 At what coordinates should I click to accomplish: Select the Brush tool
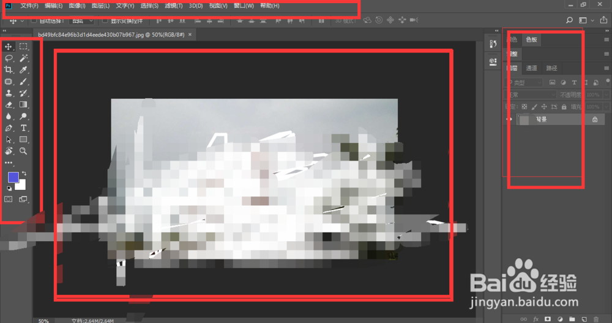point(23,81)
